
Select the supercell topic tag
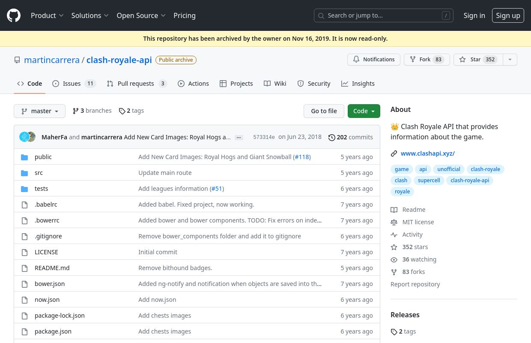click(x=429, y=181)
